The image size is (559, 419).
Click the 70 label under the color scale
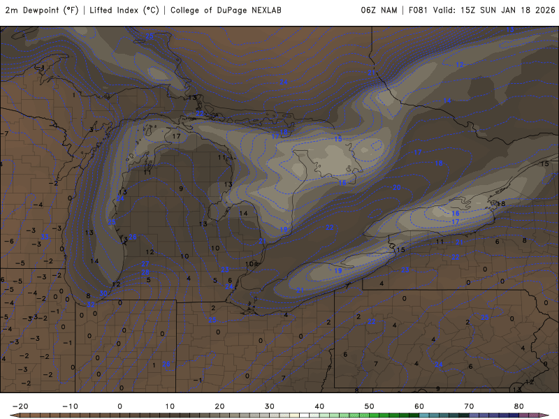pyautogui.click(x=469, y=406)
